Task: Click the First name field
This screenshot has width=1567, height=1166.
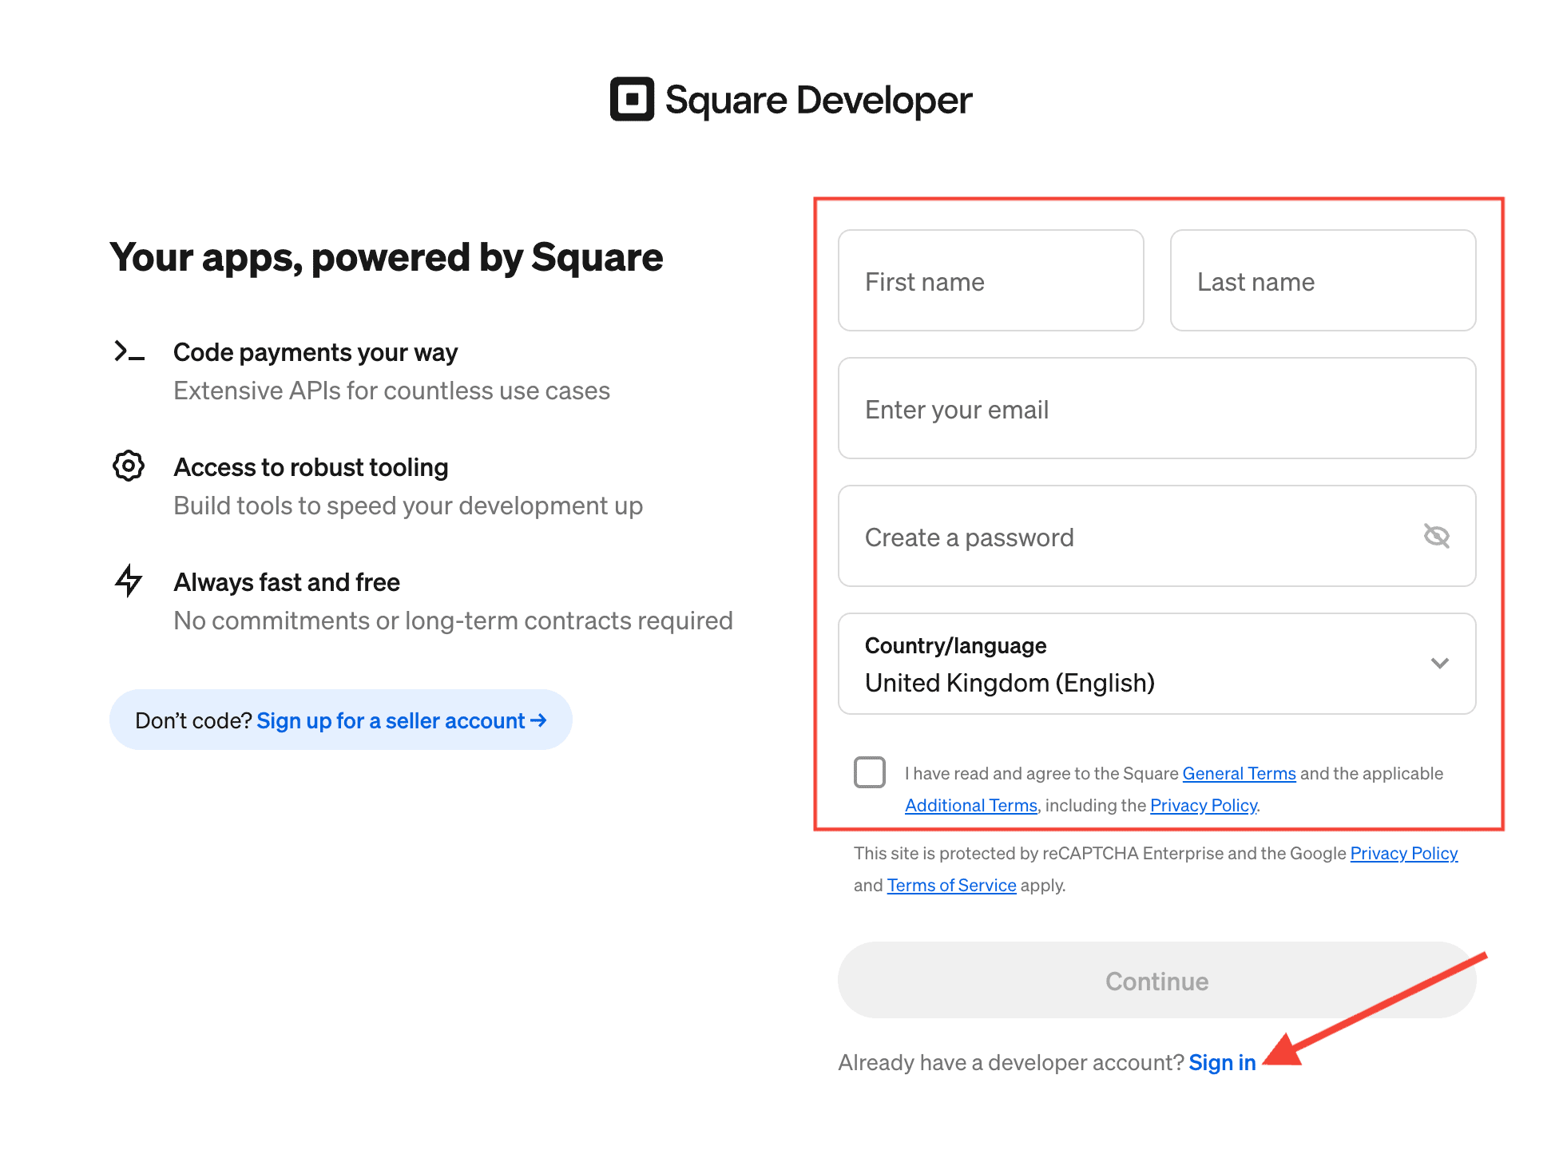Action: (x=990, y=281)
